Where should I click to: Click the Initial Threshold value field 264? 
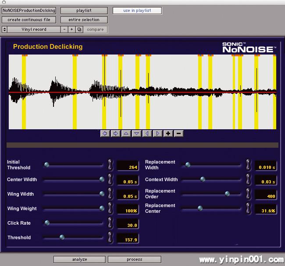point(128,166)
